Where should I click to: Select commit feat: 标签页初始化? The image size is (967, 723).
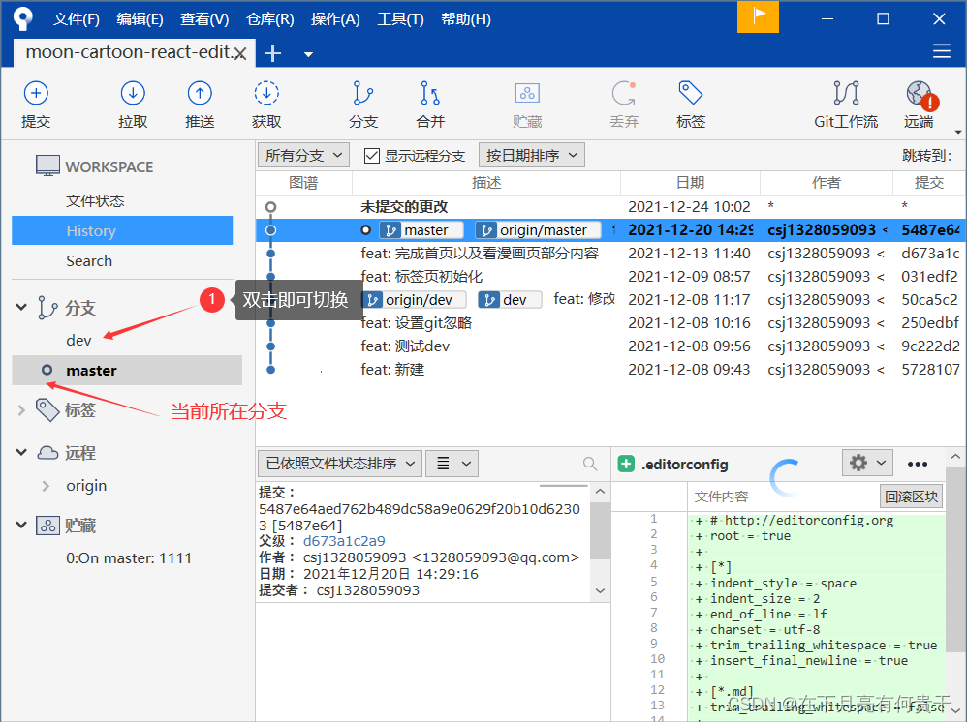610,277
